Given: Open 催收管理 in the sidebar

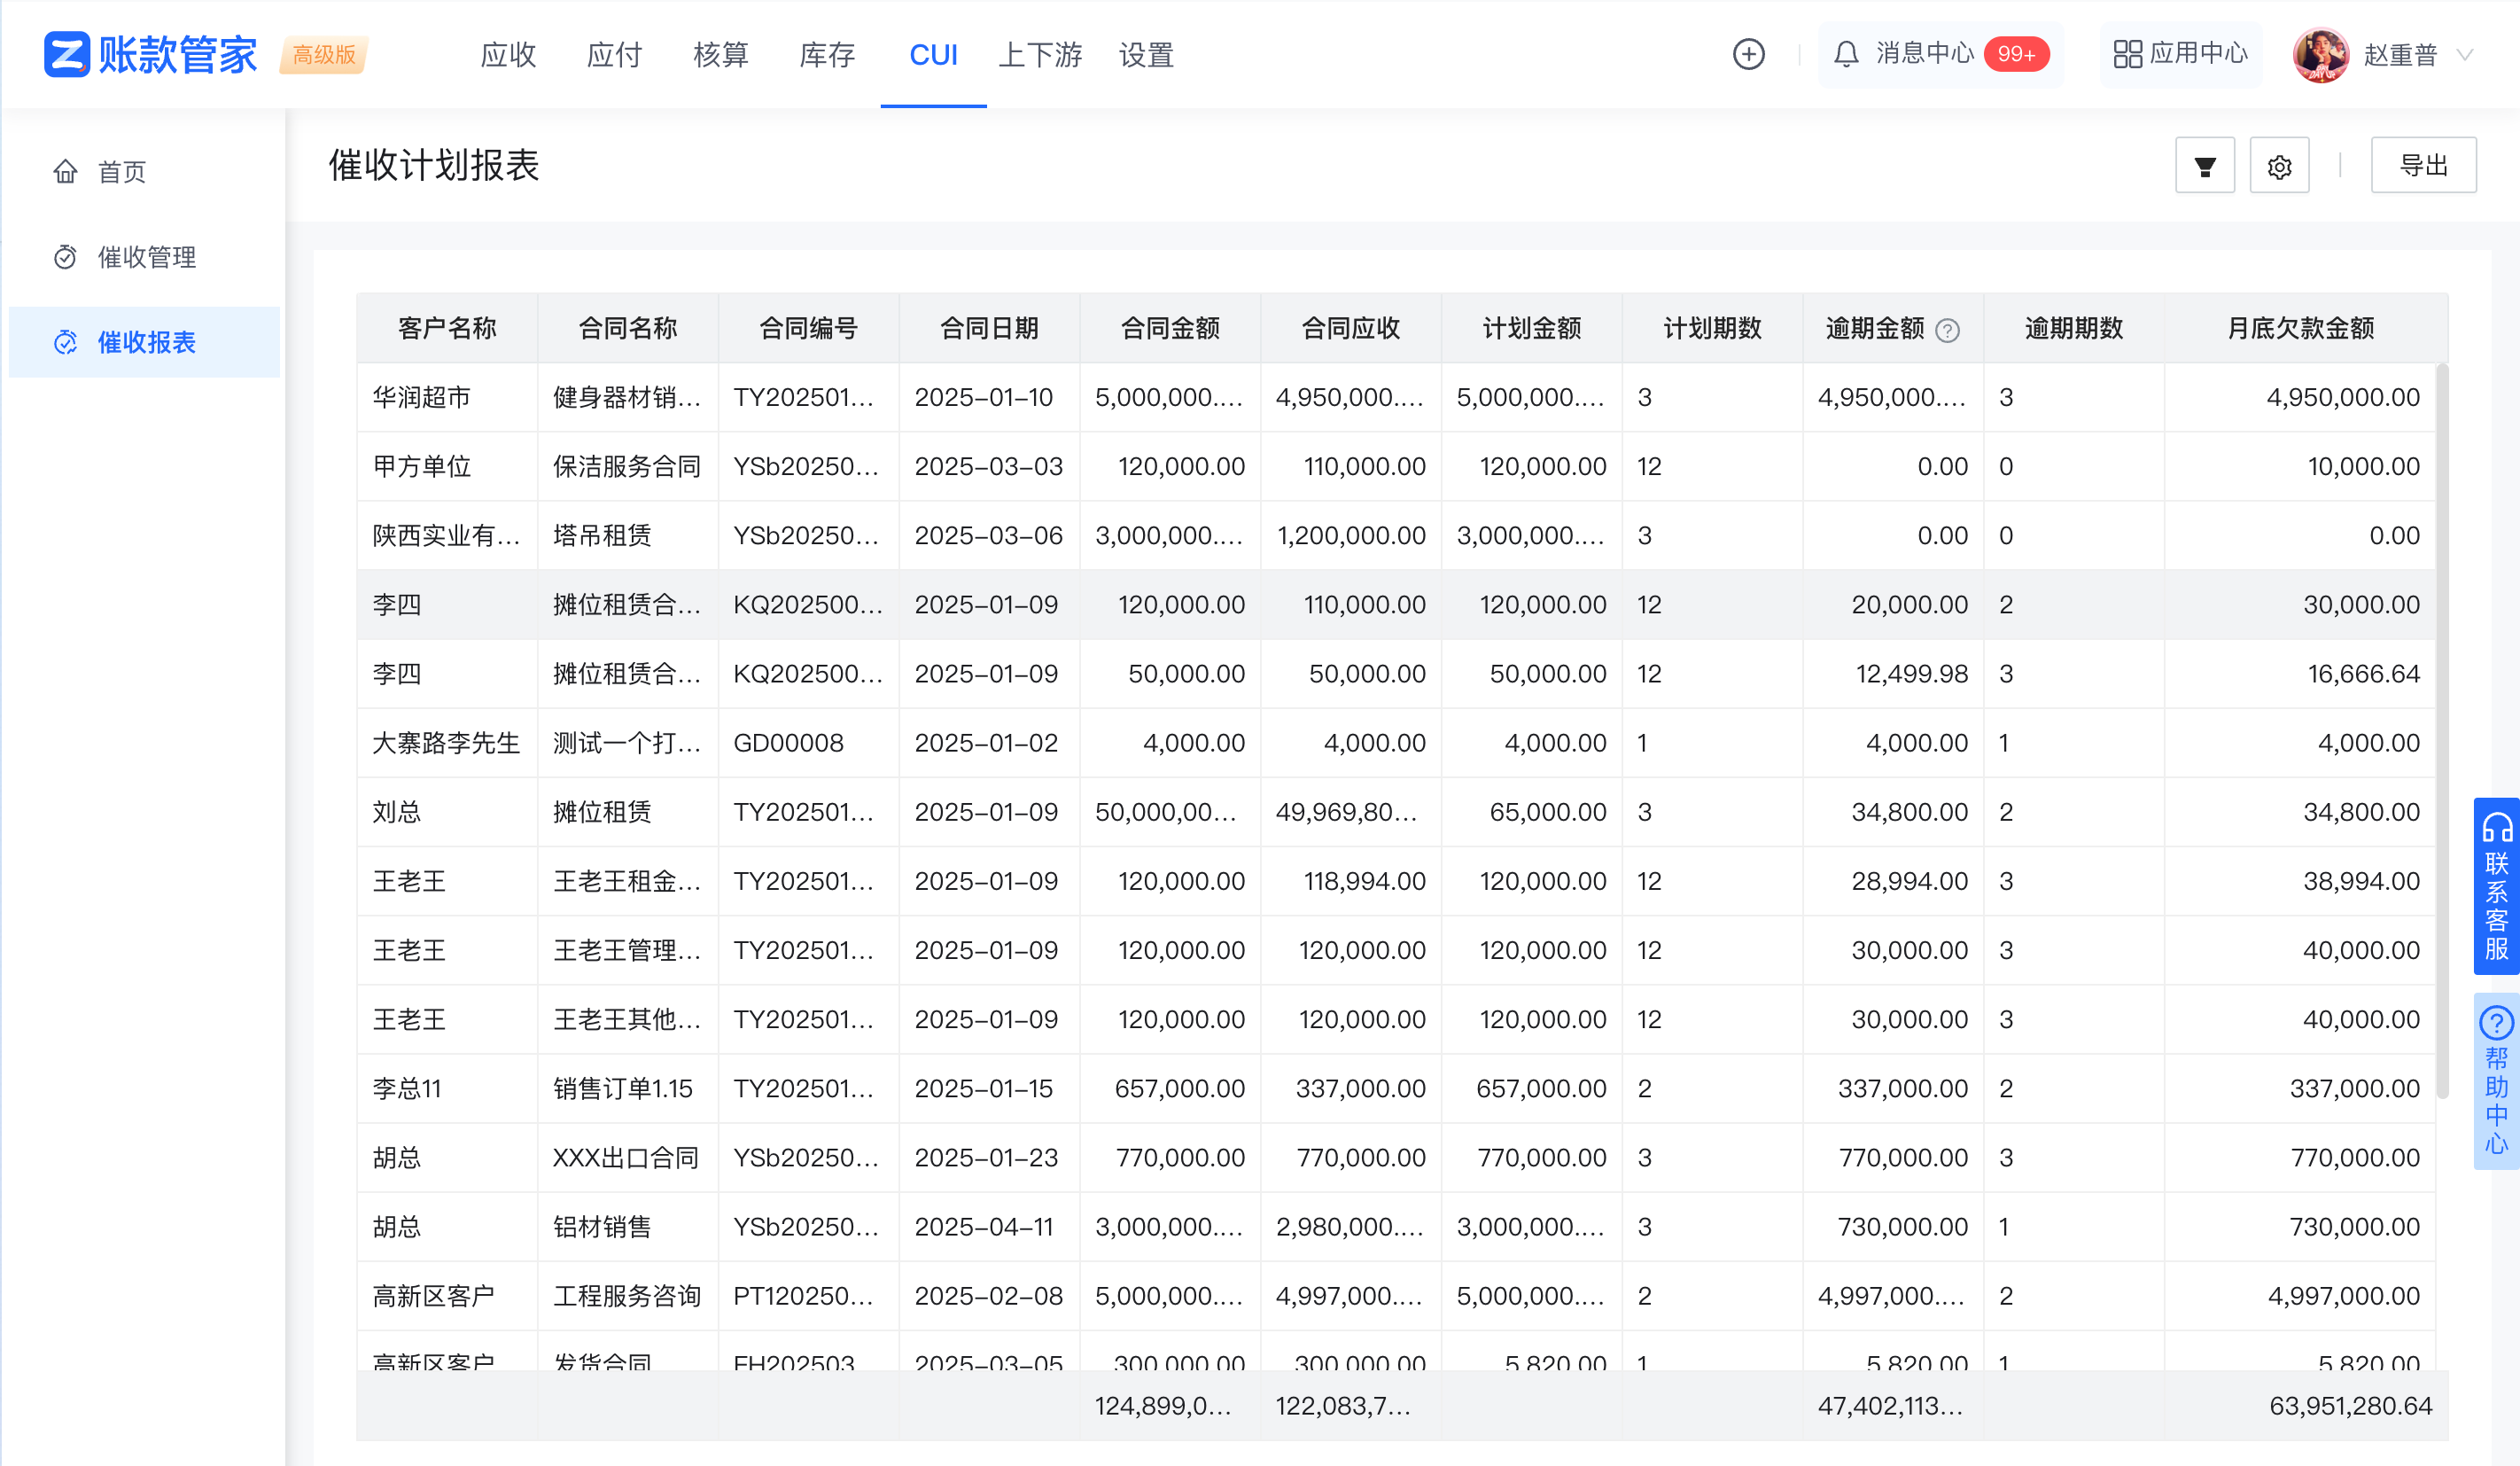Looking at the screenshot, I should pyautogui.click(x=146, y=257).
